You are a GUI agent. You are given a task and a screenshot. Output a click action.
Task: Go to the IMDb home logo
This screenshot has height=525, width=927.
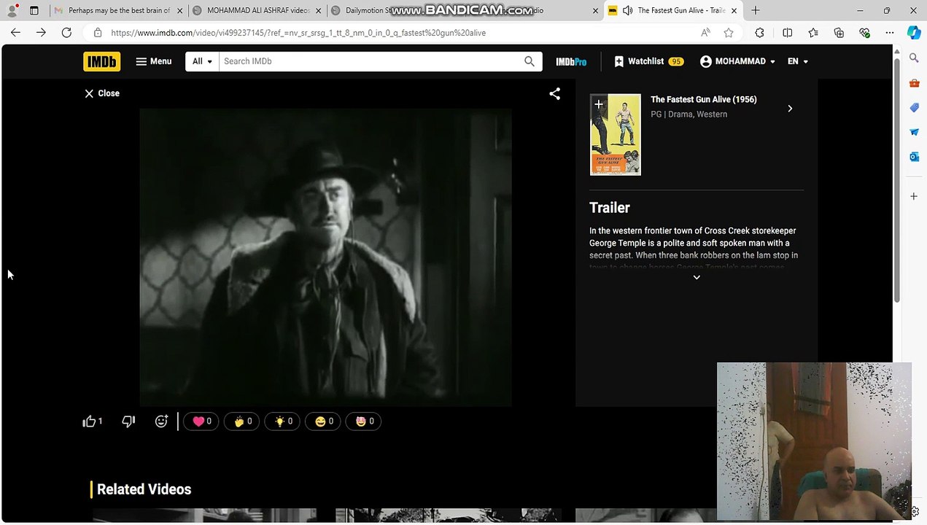[101, 61]
